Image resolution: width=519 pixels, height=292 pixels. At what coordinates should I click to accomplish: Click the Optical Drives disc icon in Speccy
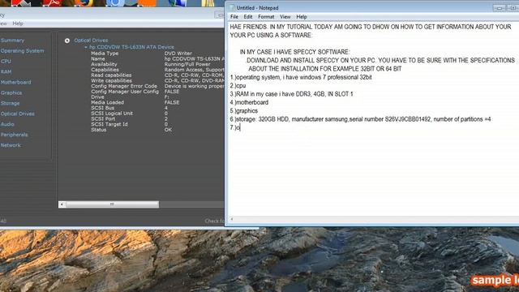pos(67,41)
